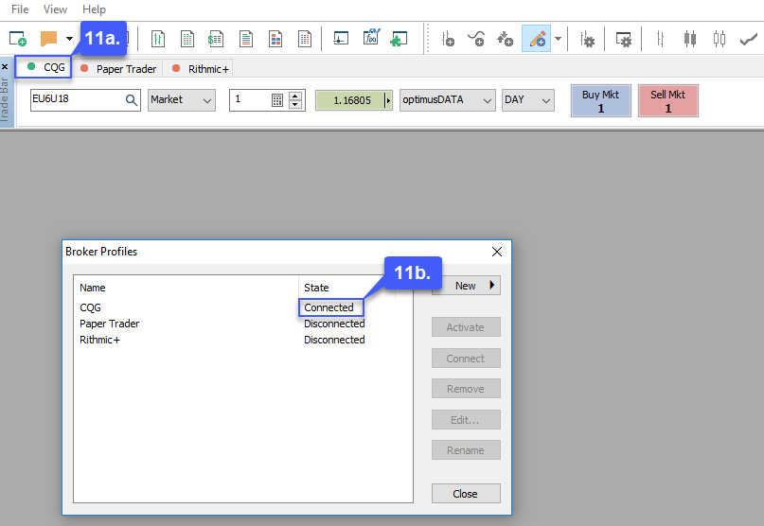The image size is (764, 526).
Task: Click the green puzzle piece add-on icon
Action: pos(400,39)
